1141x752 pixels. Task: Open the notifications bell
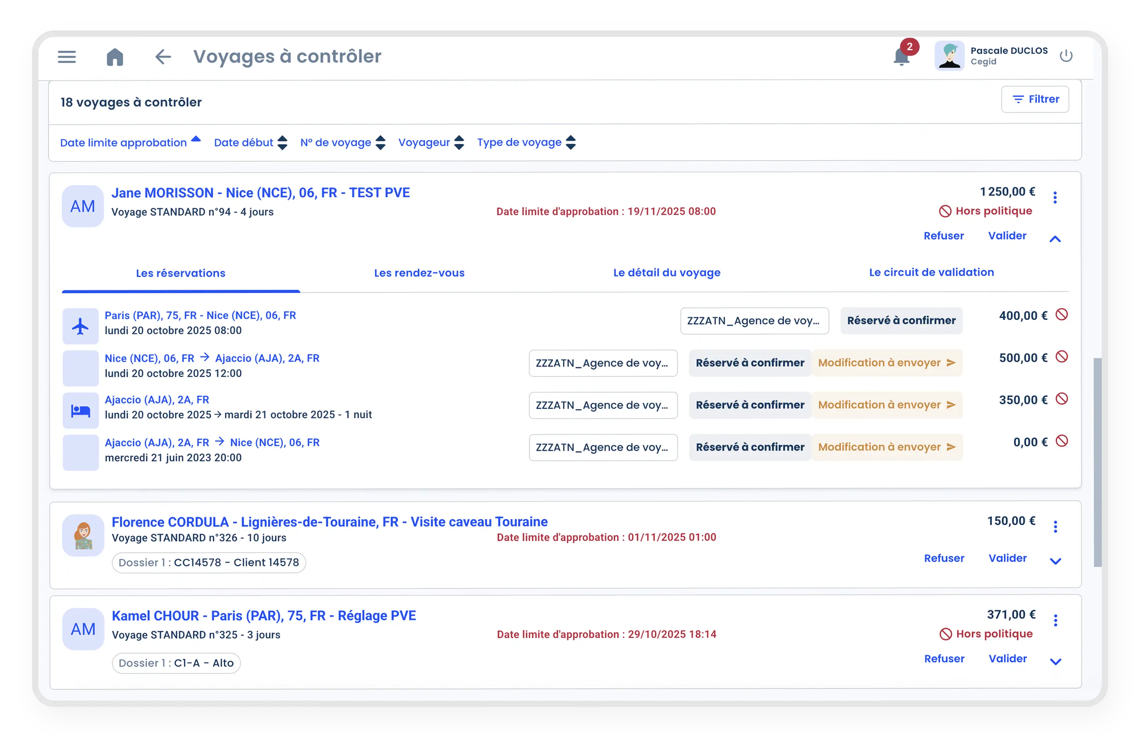coord(901,57)
